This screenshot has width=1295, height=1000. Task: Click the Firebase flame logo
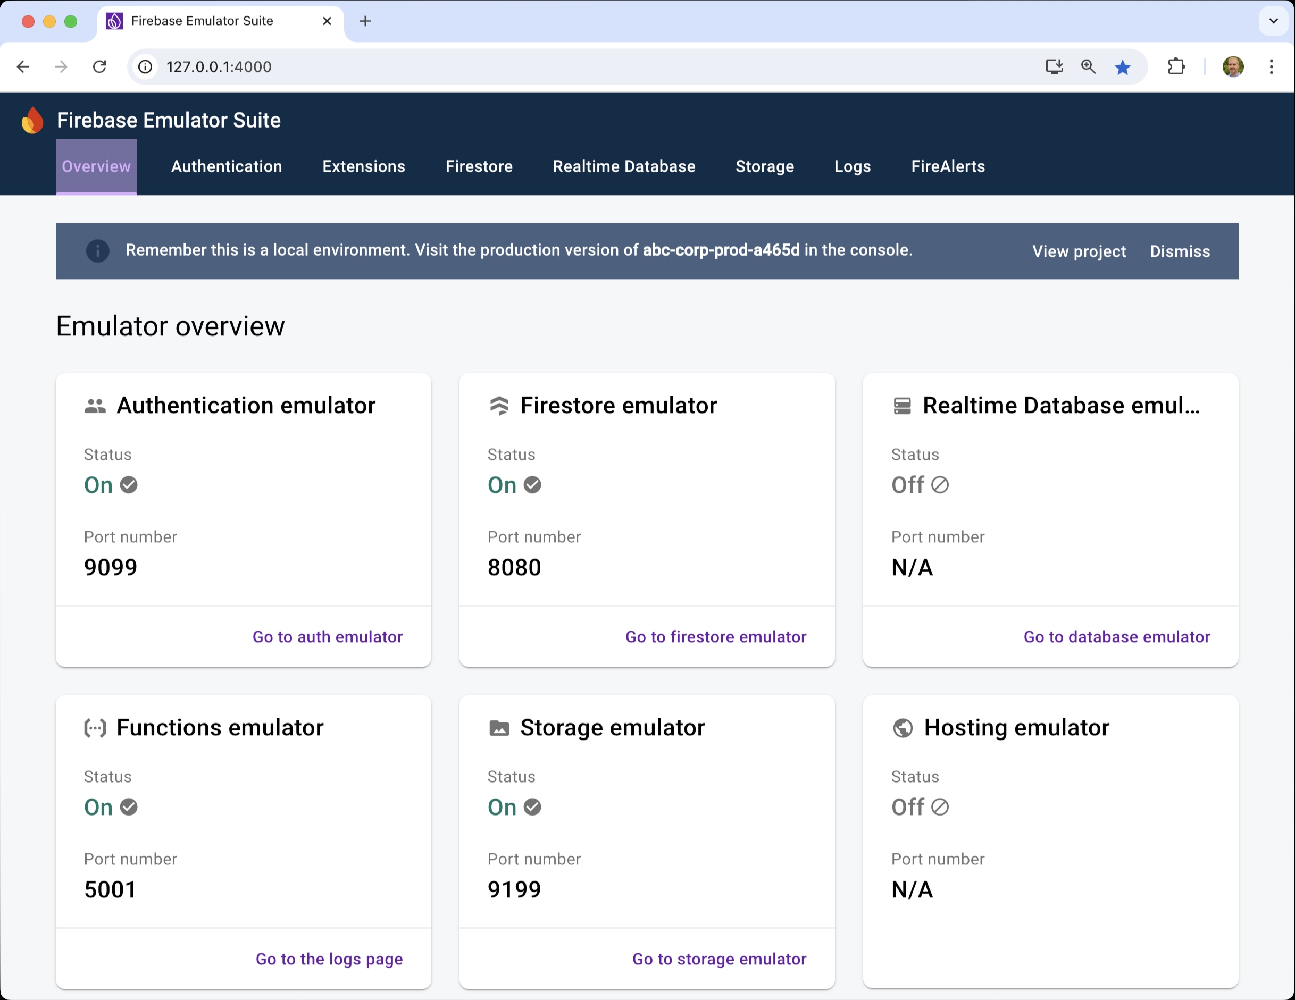[x=32, y=120]
